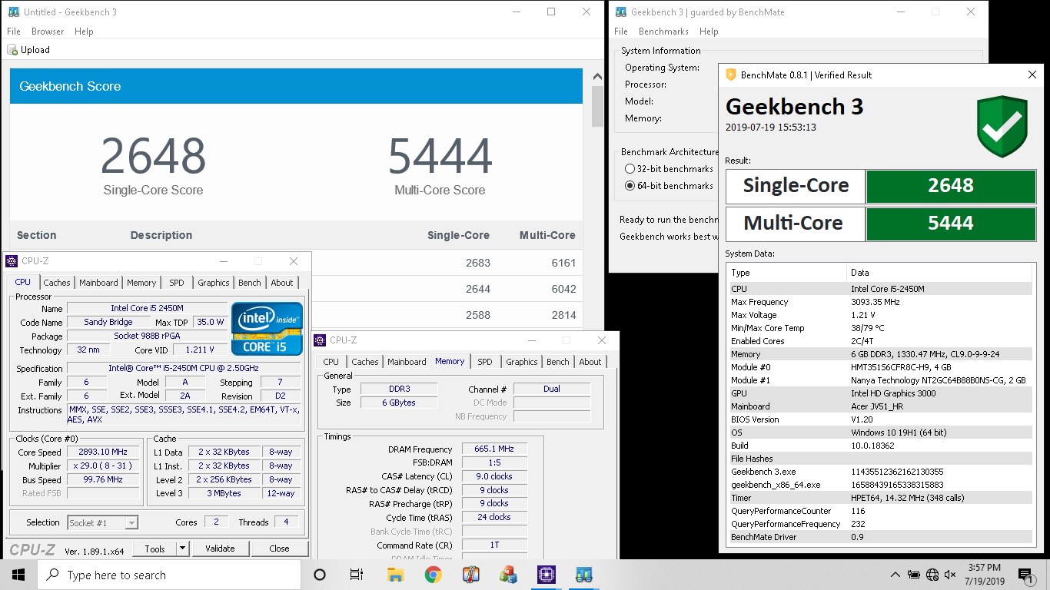Click the battery power tray icon
Image resolution: width=1050 pixels, height=590 pixels.
[914, 575]
